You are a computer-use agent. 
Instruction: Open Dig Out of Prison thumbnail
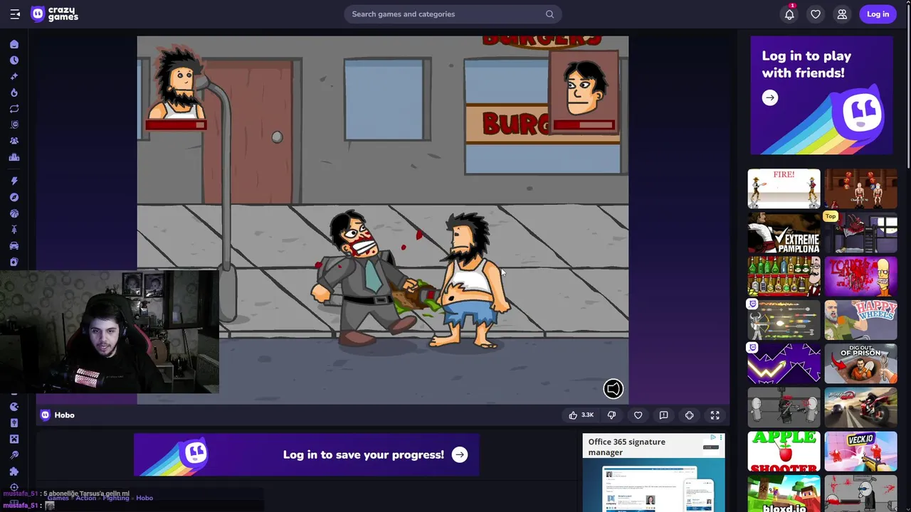tap(860, 363)
